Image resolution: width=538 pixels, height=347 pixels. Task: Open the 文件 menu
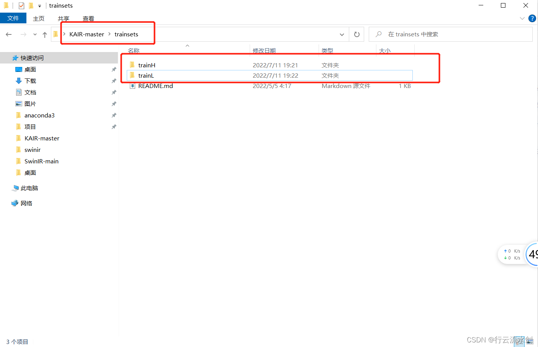point(13,18)
